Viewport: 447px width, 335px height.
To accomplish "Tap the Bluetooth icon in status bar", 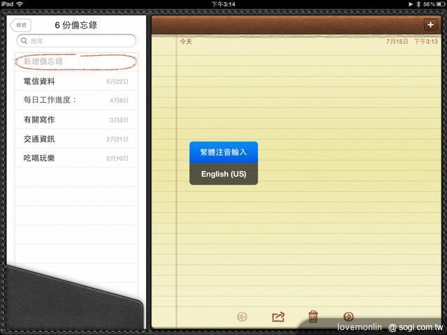I will tap(418, 4).
